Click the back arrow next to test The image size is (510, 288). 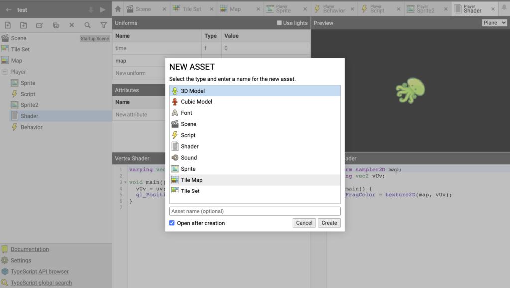click(x=9, y=10)
